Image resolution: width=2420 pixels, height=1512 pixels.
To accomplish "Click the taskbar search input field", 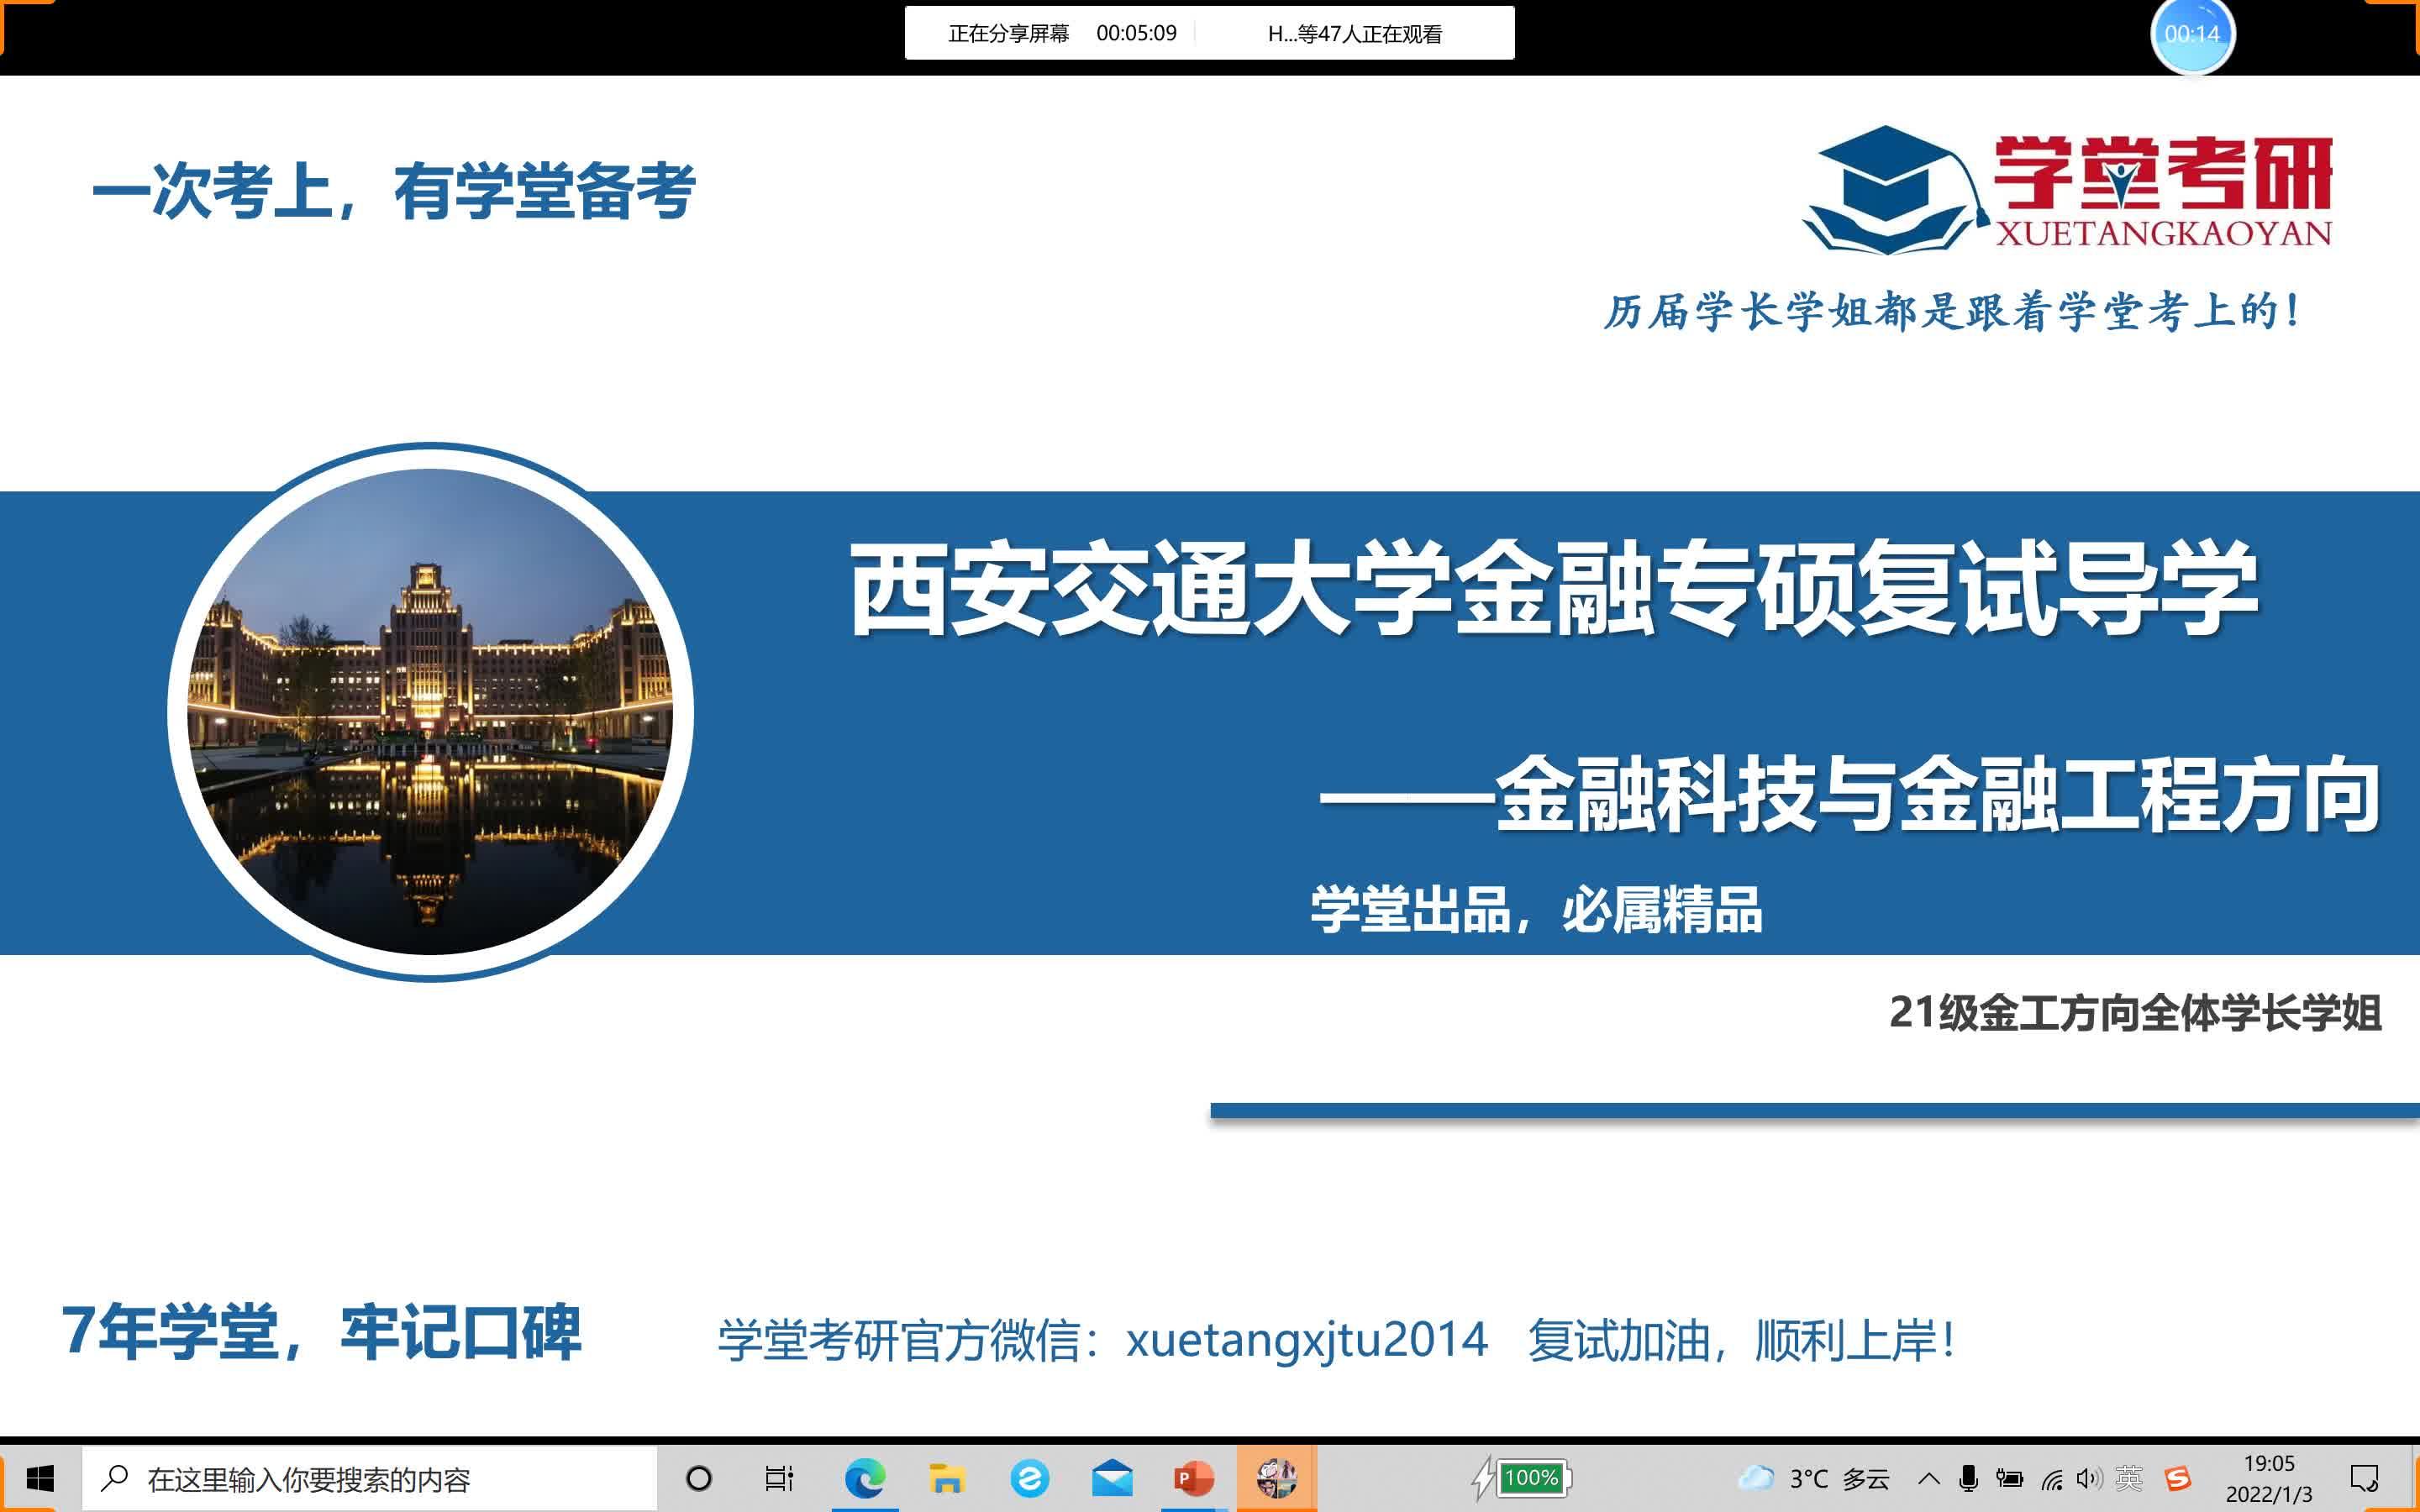I will tap(370, 1478).
